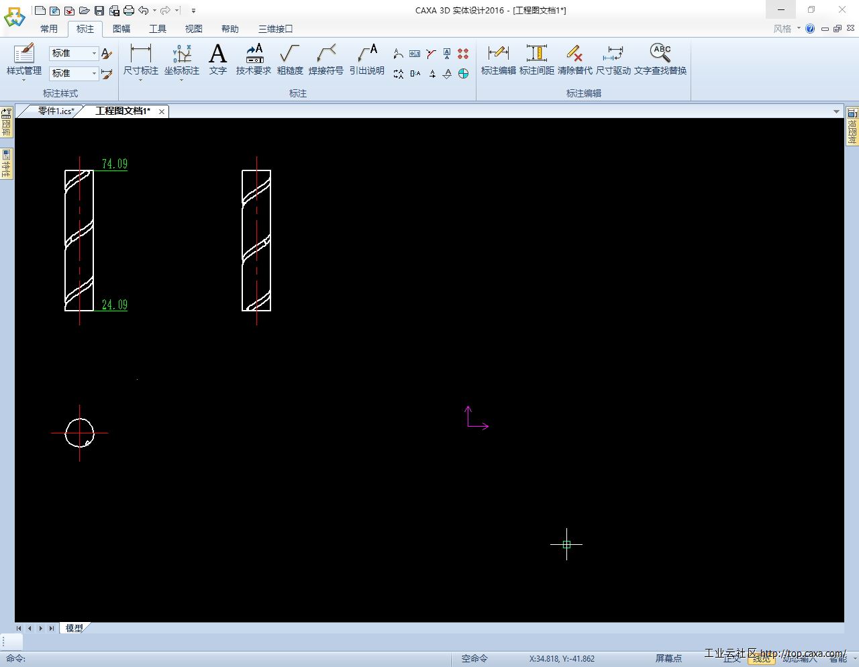This screenshot has width=859, height=667.
Task: Toggle 正交 orthogonal mode in status bar
Action: pos(731,659)
